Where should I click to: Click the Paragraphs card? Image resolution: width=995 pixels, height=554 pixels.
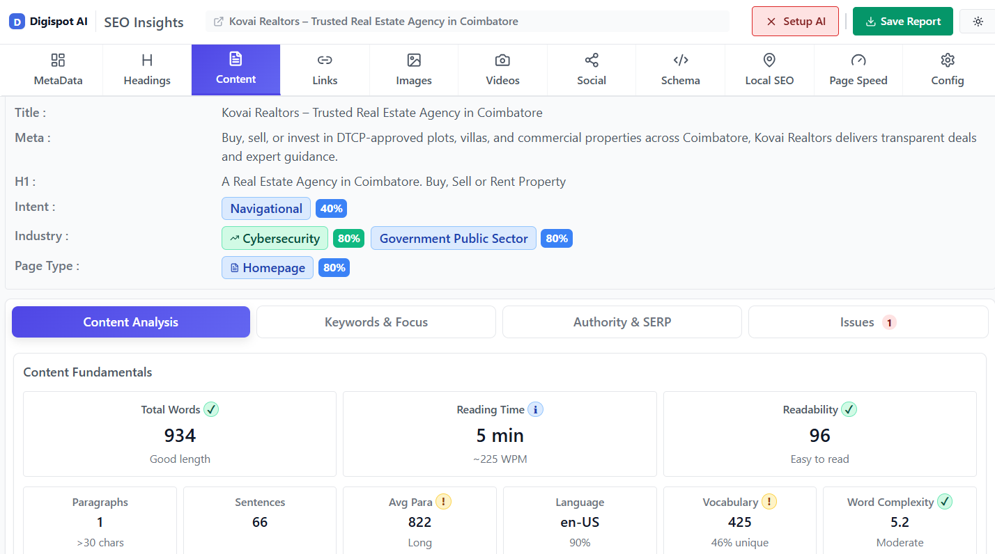point(100,521)
